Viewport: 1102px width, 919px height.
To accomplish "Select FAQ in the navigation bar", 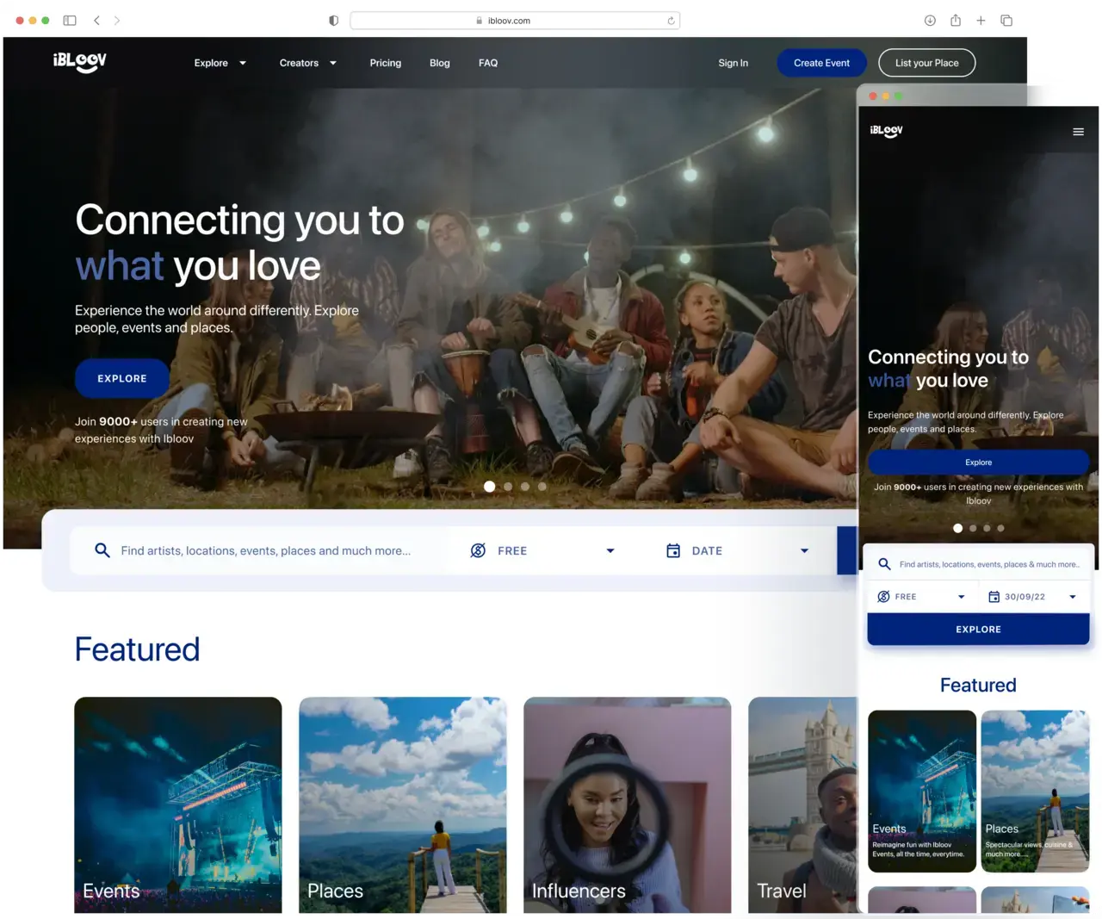I will [x=488, y=62].
